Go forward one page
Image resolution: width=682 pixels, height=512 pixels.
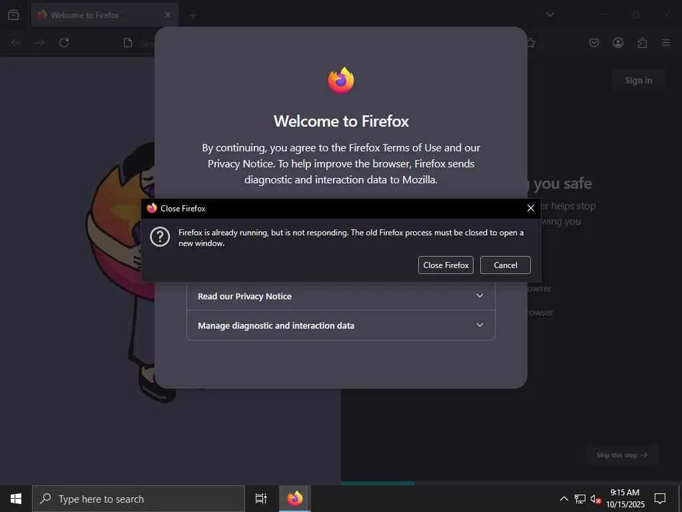click(x=39, y=43)
